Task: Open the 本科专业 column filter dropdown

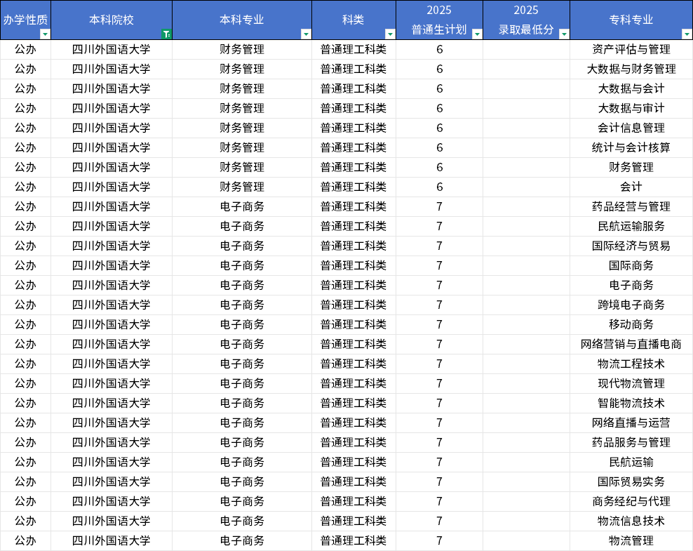Action: pyautogui.click(x=306, y=34)
